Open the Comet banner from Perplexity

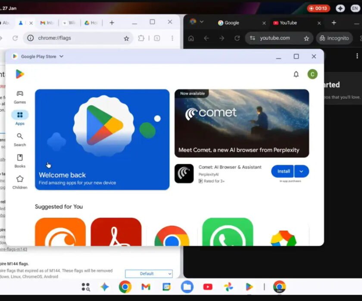[241, 123]
